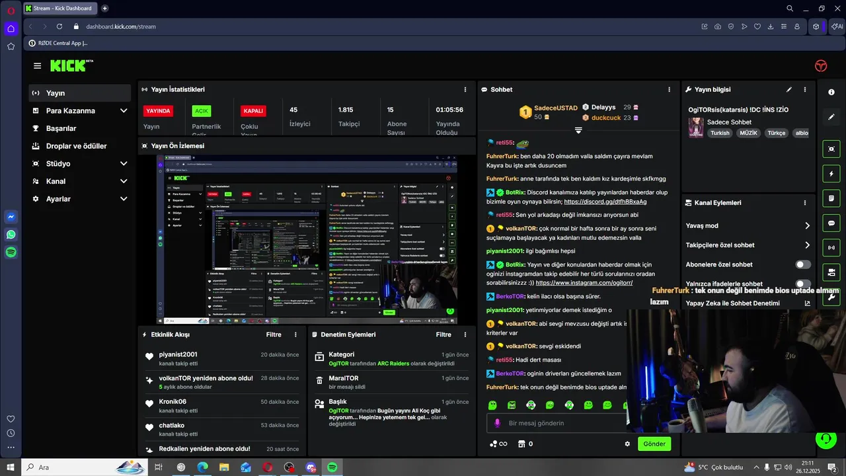Open Denetim Eylemleri panel three-dot menu

click(465, 335)
